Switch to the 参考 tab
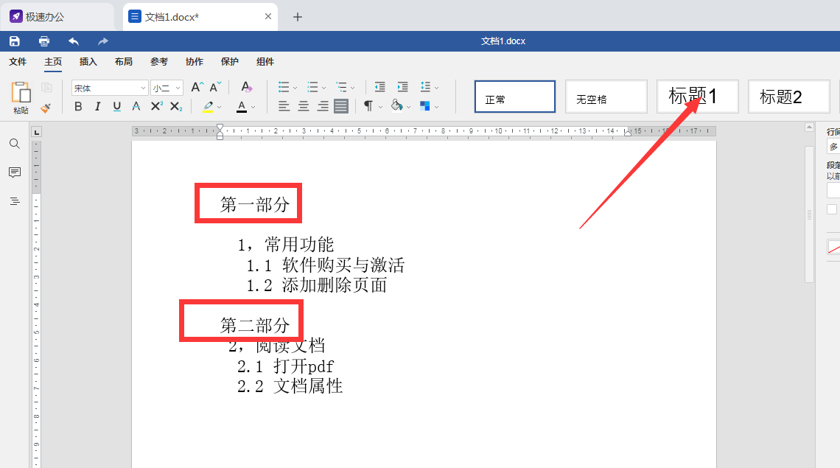Screen dimensions: 840x468 click(159, 62)
